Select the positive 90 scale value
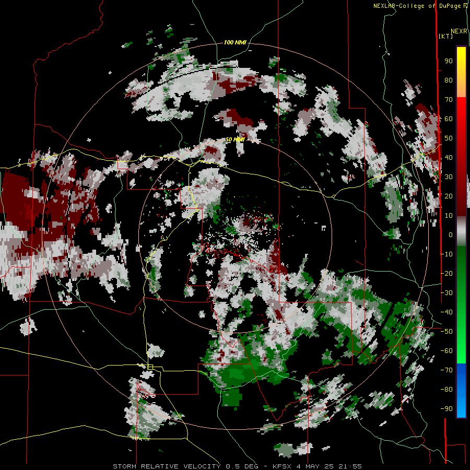The width and height of the screenshot is (470, 470). coord(449,61)
